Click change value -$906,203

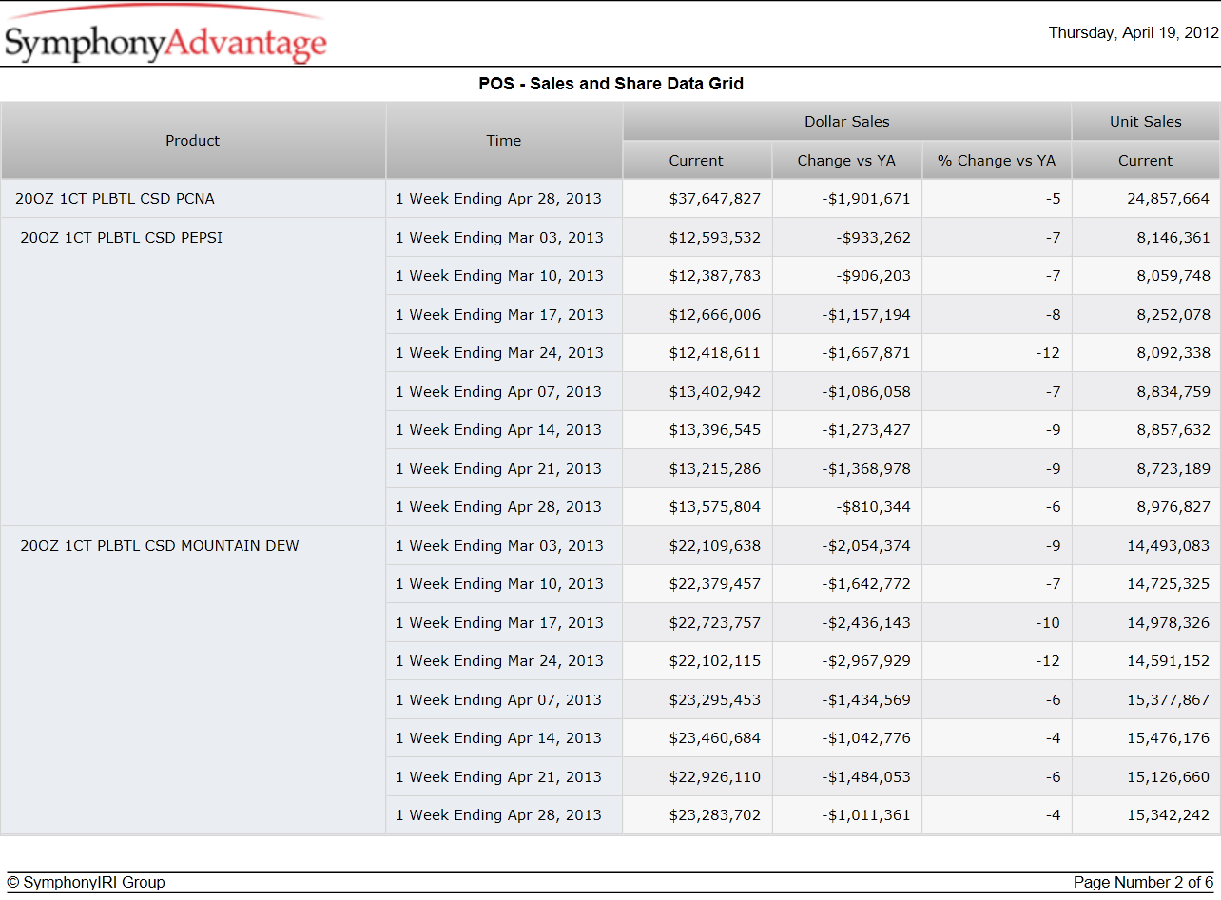[873, 276]
